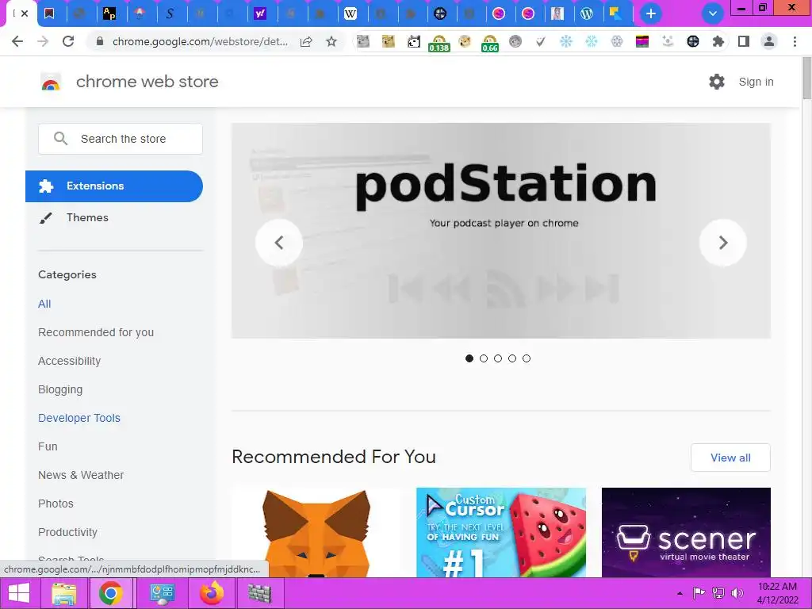Show the previous carousel slide
This screenshot has width=812, height=609.
click(x=279, y=243)
